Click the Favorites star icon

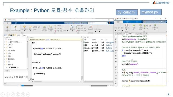click(x=72, y=26)
